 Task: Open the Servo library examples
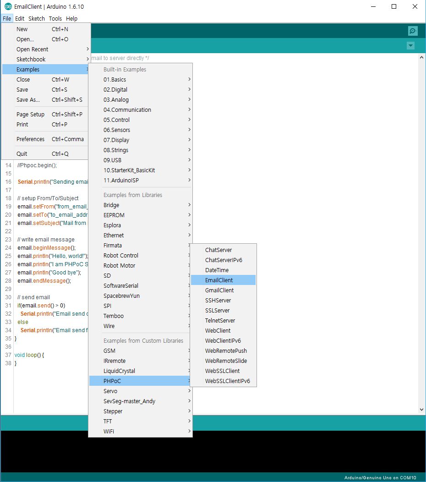coord(141,391)
